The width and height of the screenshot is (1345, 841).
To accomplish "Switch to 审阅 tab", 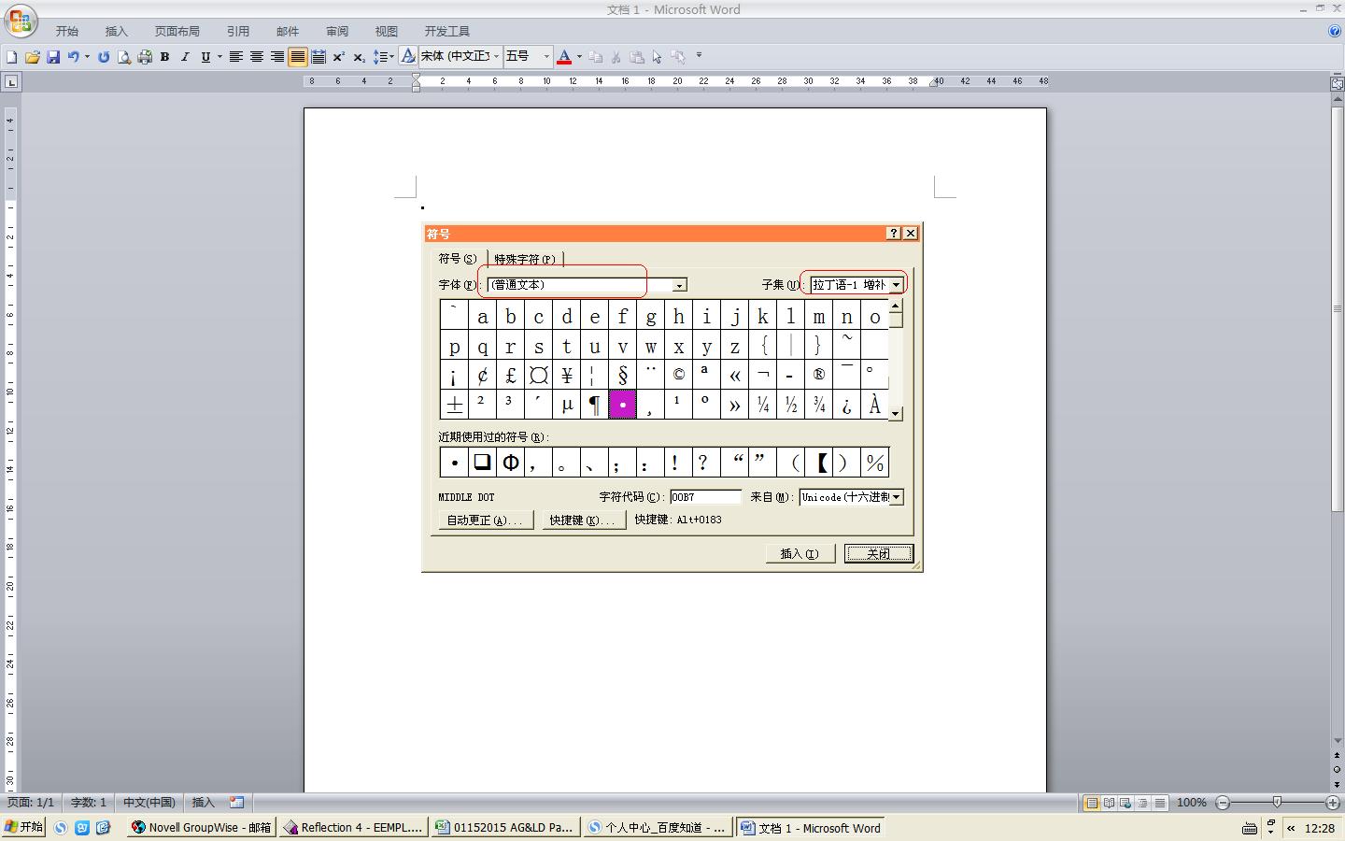I will pos(337,31).
